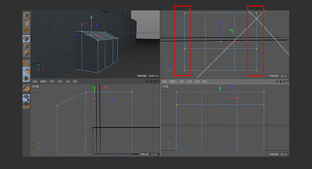This screenshot has width=312, height=169.
Task: Toggle the Locked Workplane grid icon
Action: [x=26, y=97]
